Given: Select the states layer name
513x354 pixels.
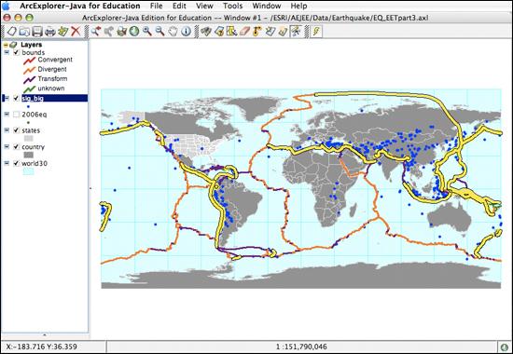Looking at the screenshot, I should [x=31, y=130].
